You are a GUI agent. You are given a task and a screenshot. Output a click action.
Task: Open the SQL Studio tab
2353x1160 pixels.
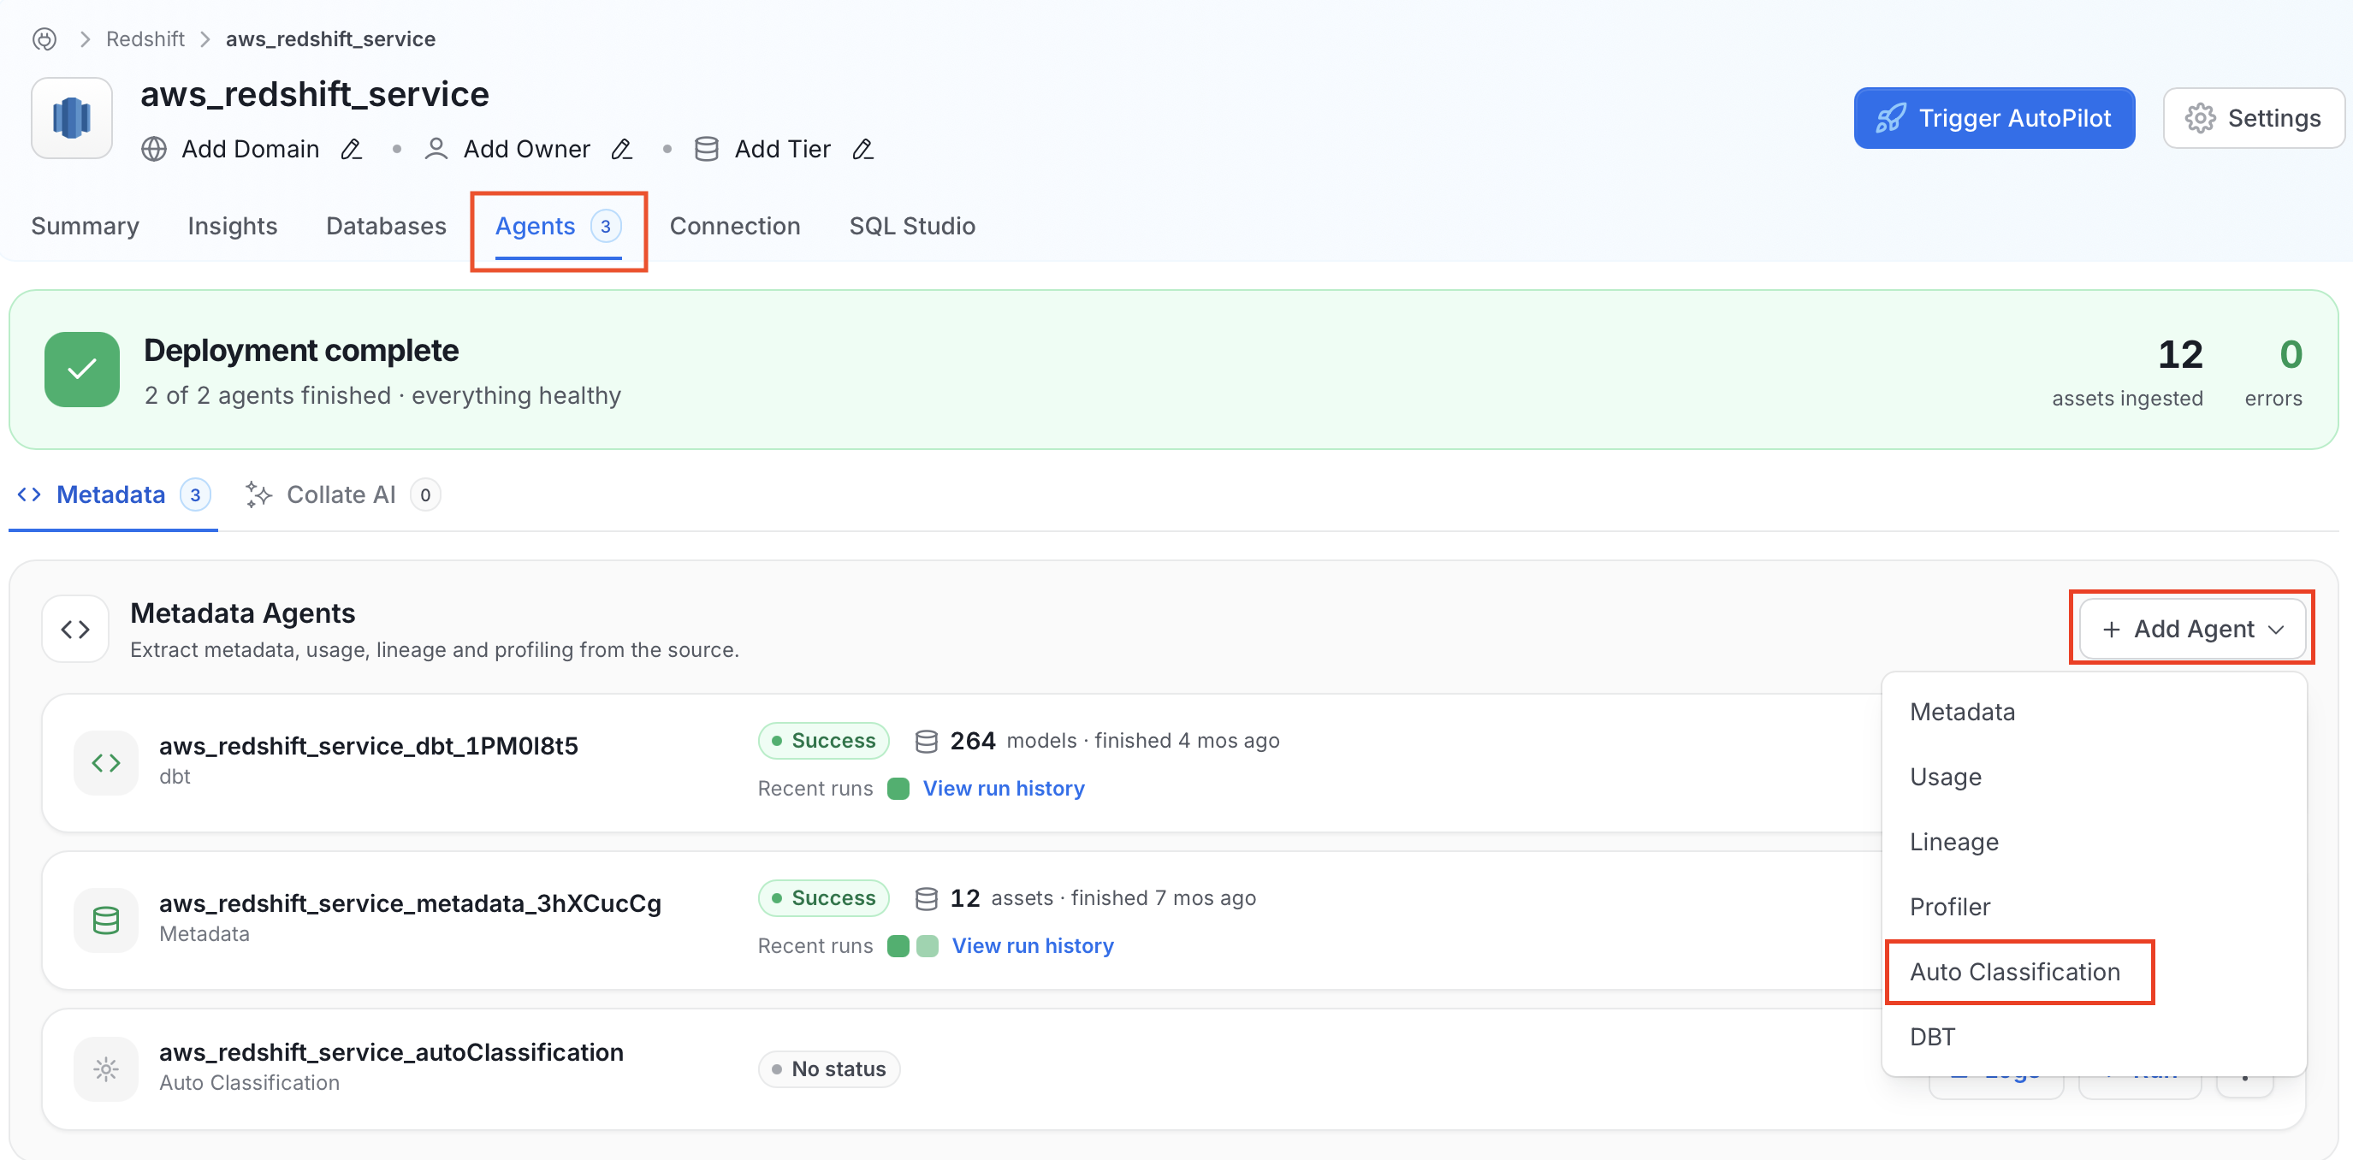(x=911, y=226)
